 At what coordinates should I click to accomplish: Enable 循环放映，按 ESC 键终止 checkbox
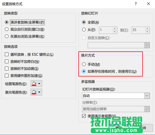click(x=7, y=55)
